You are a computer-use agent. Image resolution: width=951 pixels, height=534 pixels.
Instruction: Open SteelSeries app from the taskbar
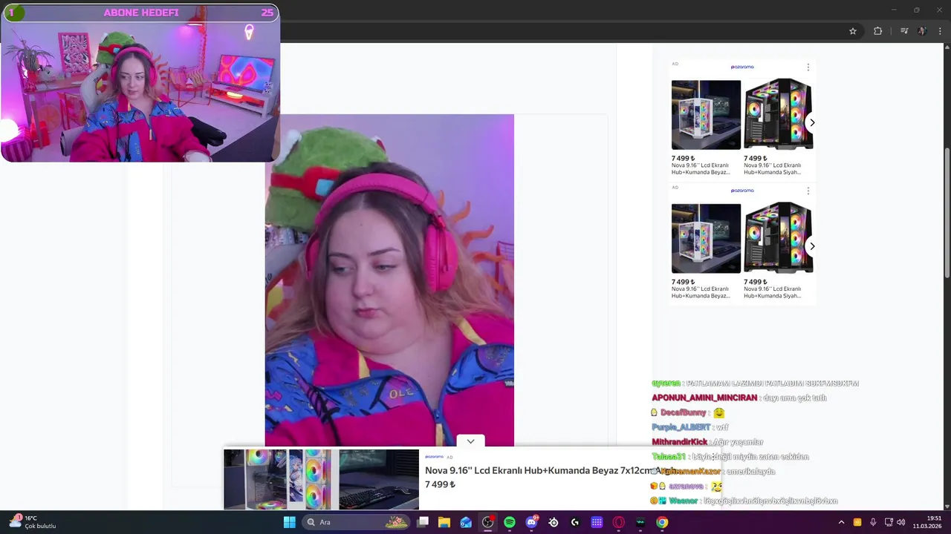coord(553,522)
